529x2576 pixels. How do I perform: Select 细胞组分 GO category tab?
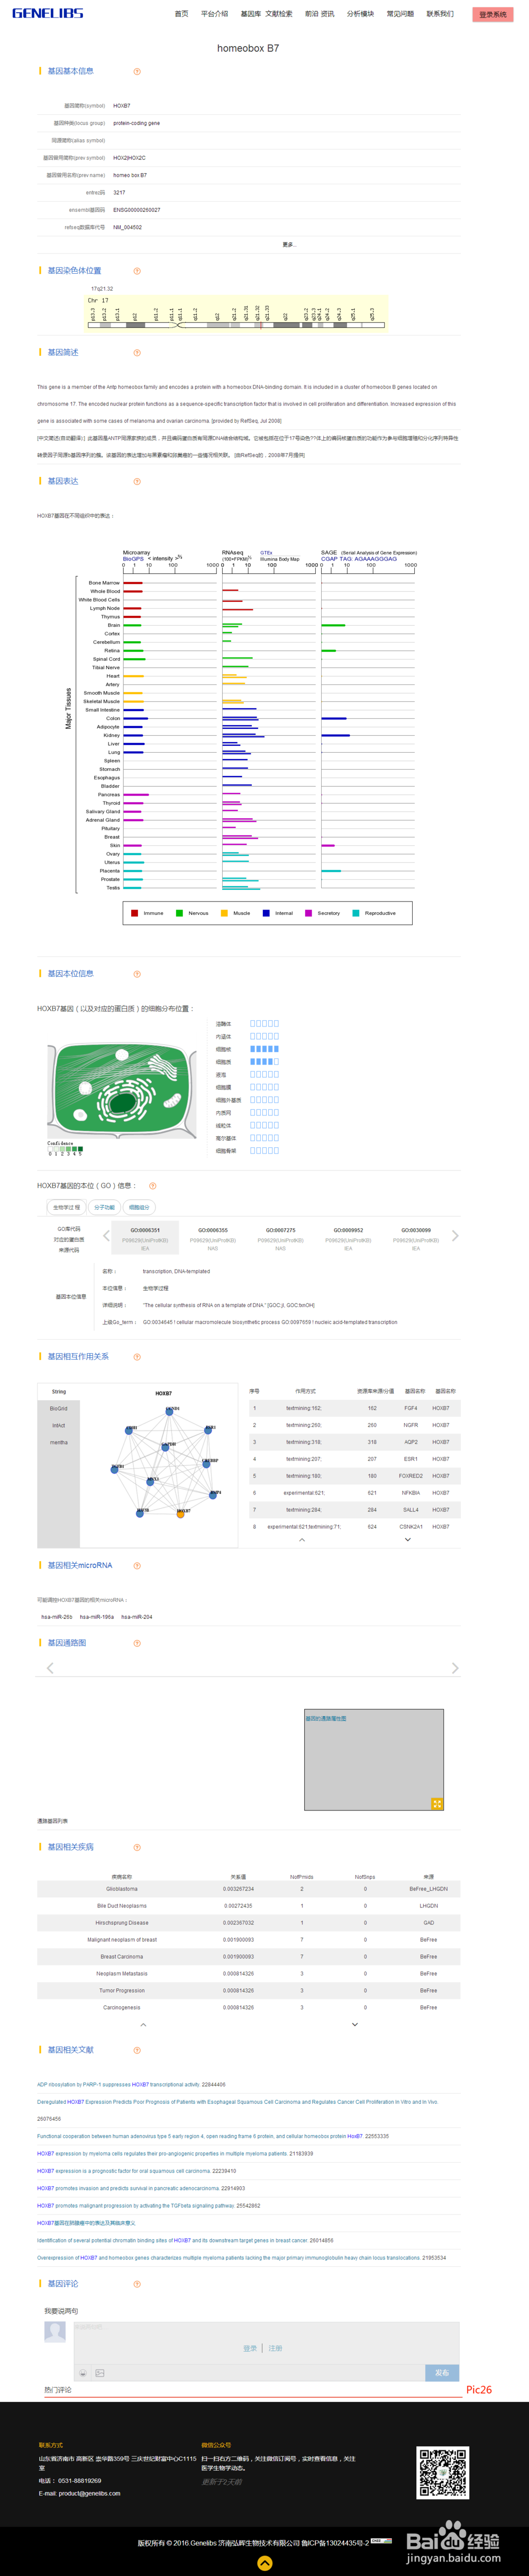coord(139,1207)
